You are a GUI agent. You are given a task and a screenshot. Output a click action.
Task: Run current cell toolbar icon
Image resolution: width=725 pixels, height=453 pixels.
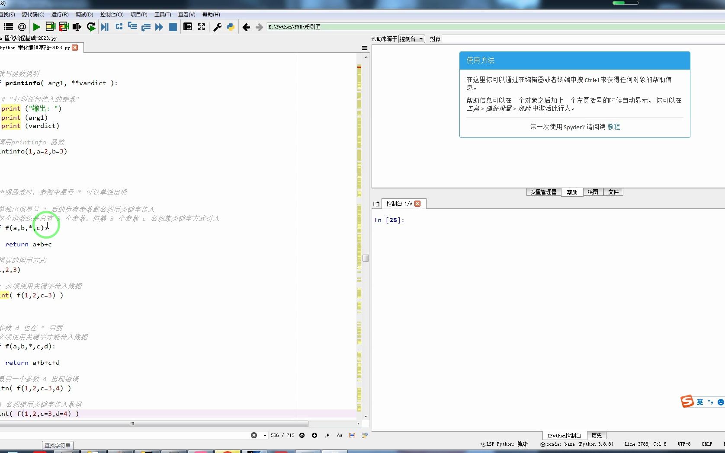pos(50,27)
